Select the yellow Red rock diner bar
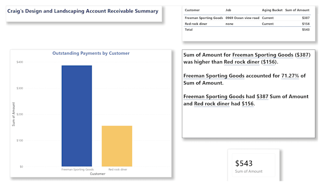This screenshot has width=324, height=187. point(117,146)
